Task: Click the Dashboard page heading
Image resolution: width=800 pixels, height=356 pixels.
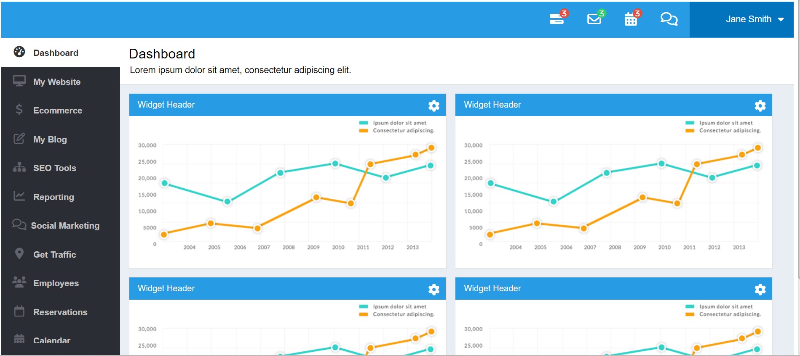Action: [x=162, y=54]
